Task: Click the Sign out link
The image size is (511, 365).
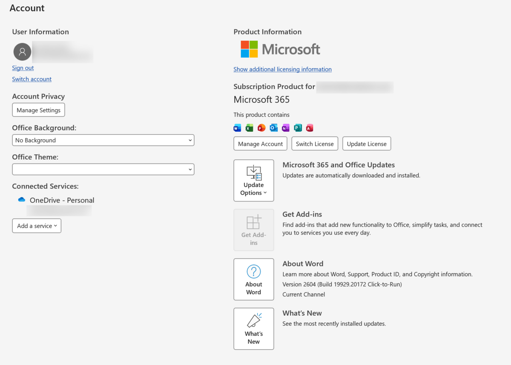Action: pyautogui.click(x=23, y=68)
